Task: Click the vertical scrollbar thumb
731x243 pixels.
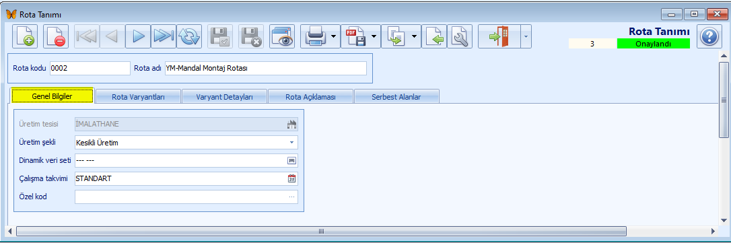Action: 724,100
